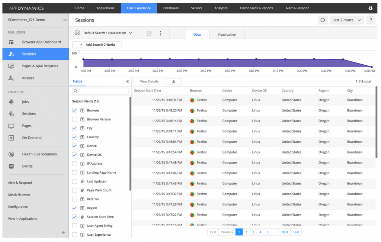Click the Fields panel vertical scrollbar
Image resolution: width=381 pixels, height=242 pixels.
tap(130, 144)
